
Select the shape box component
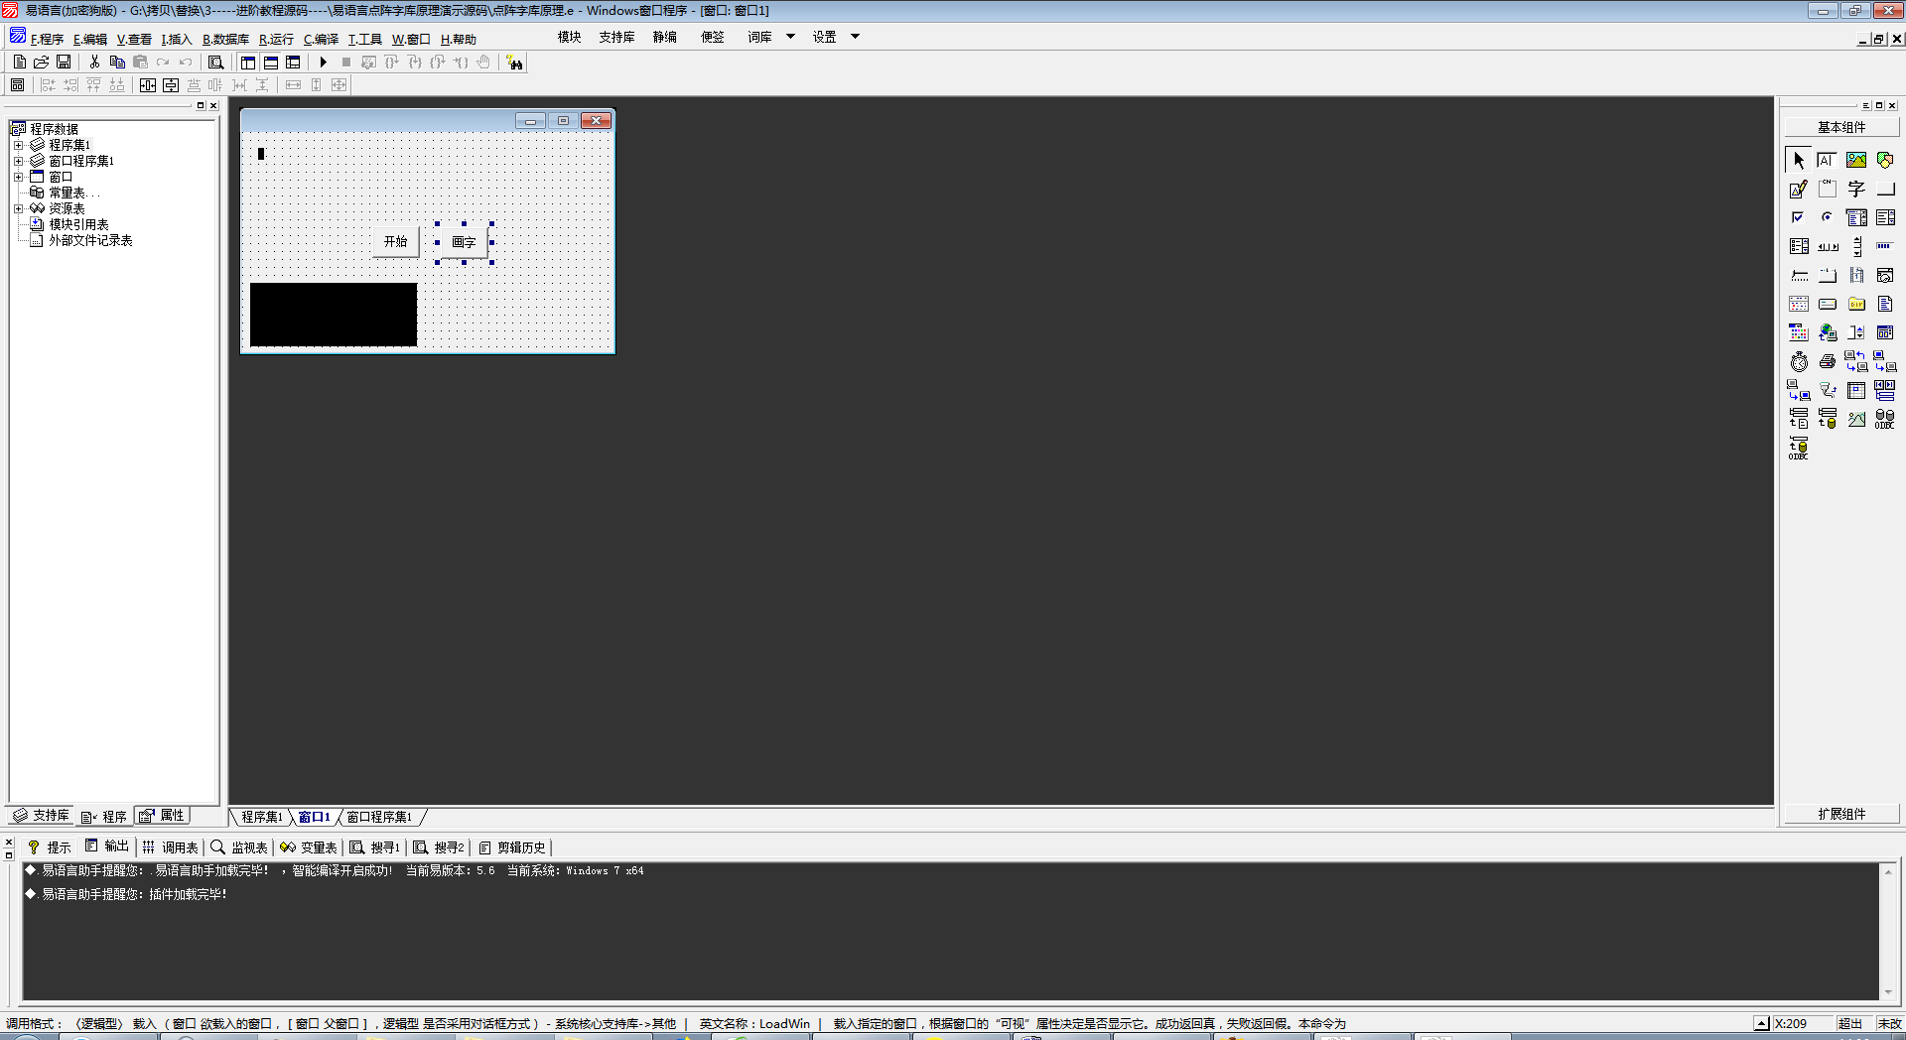click(x=1885, y=160)
